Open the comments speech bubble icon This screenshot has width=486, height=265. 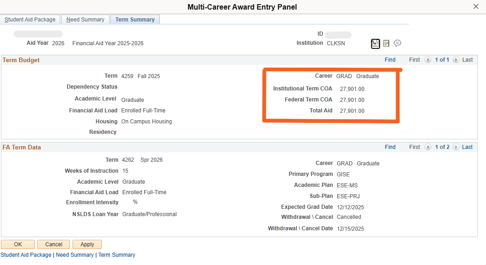pyautogui.click(x=397, y=43)
